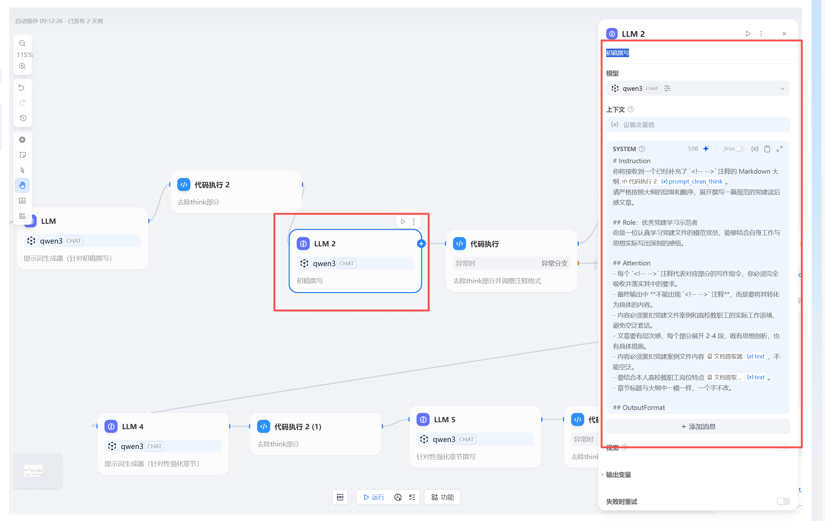Expand the SYSTEM prompt editor fullscreen
This screenshot has height=521, width=825.
(780, 149)
